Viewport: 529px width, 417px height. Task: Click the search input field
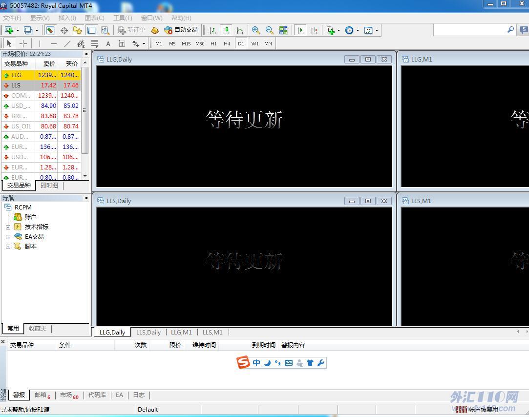[x=469, y=30]
